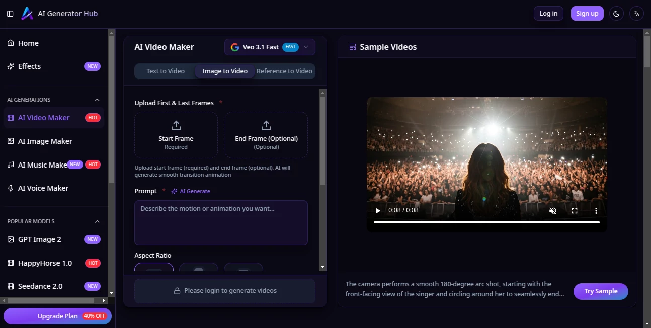This screenshot has width=651, height=328.
Task: Focus the prompt description text box
Action: pyautogui.click(x=221, y=223)
